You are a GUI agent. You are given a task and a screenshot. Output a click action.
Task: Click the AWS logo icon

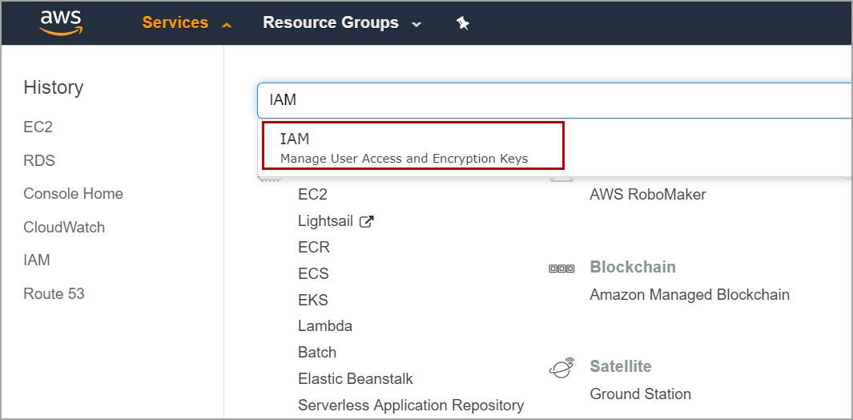tap(61, 22)
